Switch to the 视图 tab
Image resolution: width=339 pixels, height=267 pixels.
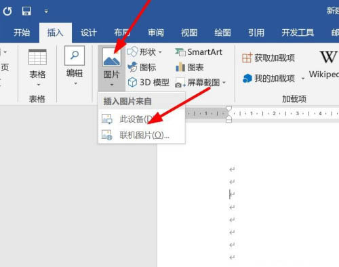coord(189,33)
